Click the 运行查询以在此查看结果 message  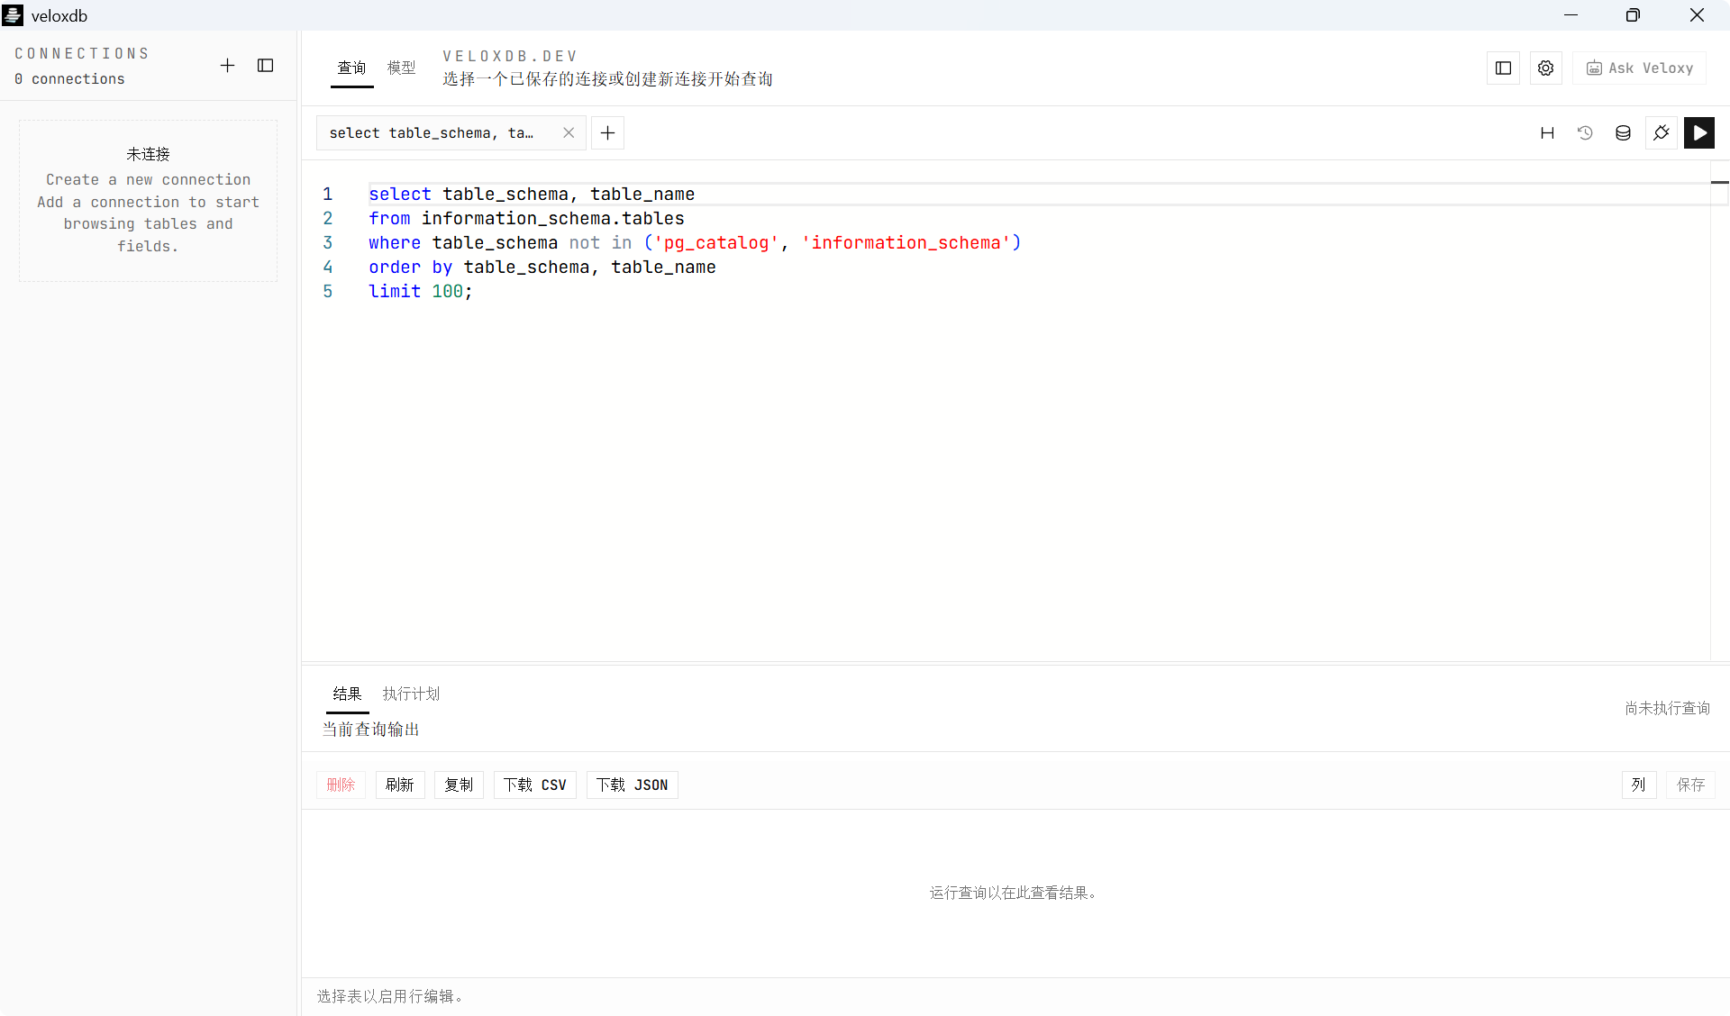(x=1014, y=894)
